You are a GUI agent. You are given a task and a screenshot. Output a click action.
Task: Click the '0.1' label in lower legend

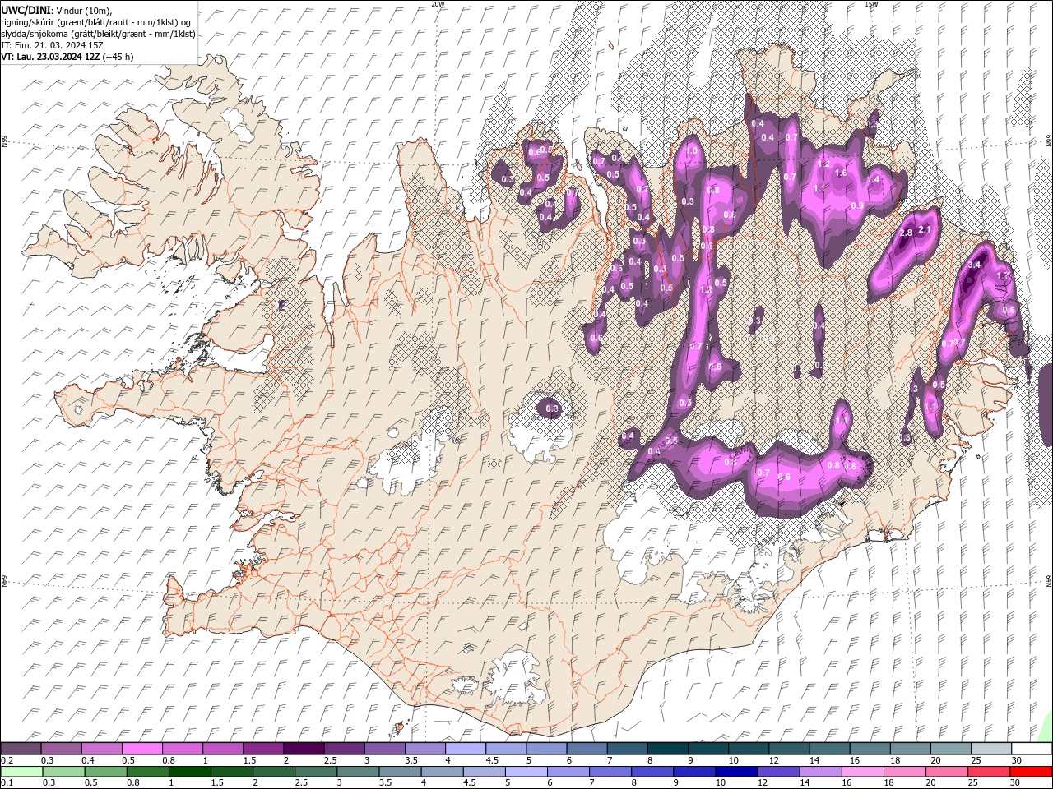click(x=7, y=783)
